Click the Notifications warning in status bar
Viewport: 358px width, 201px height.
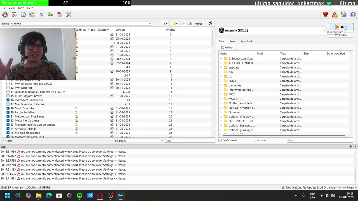(x=292, y=188)
